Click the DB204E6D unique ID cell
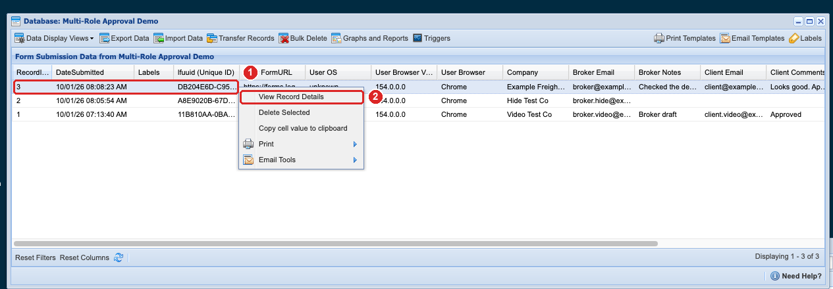 click(206, 87)
